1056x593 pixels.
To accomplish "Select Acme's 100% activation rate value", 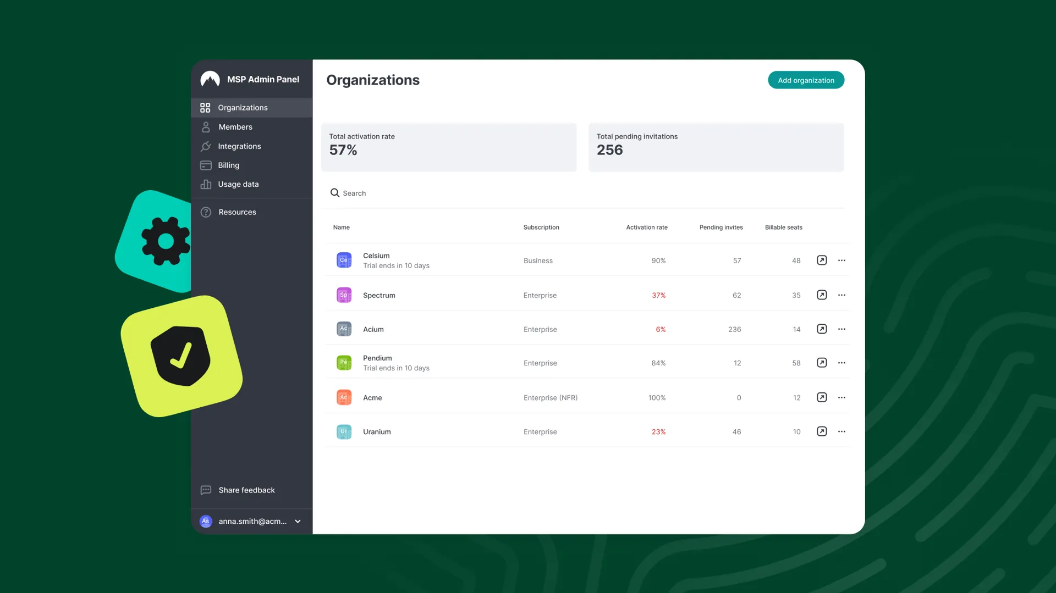I will pyautogui.click(x=657, y=397).
